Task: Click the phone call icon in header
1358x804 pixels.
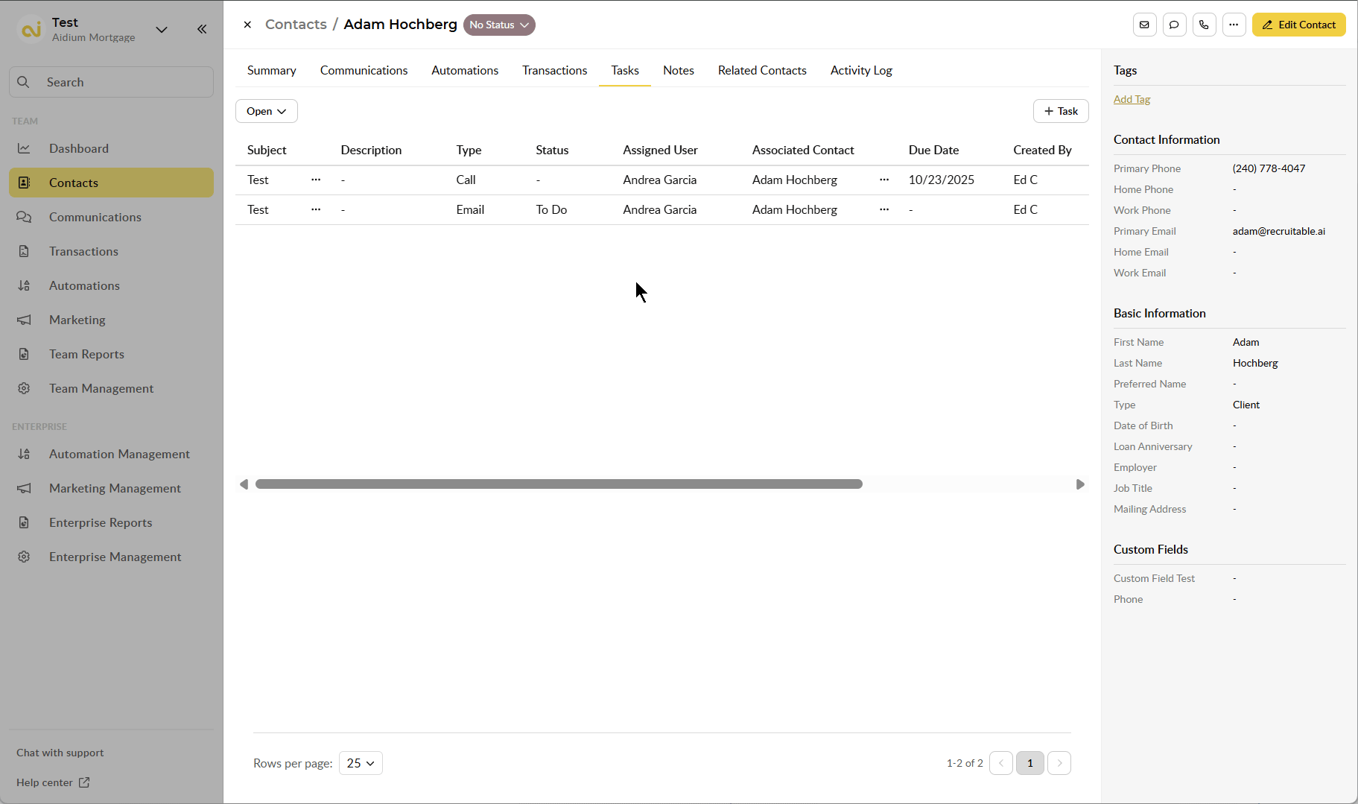Action: (x=1204, y=25)
